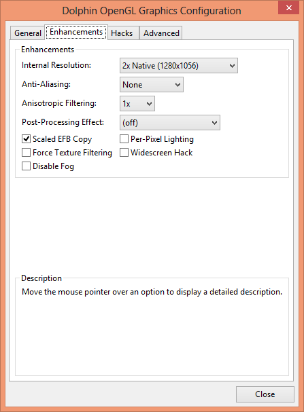Open the Hacks tab
304x412 pixels.
pyautogui.click(x=123, y=33)
